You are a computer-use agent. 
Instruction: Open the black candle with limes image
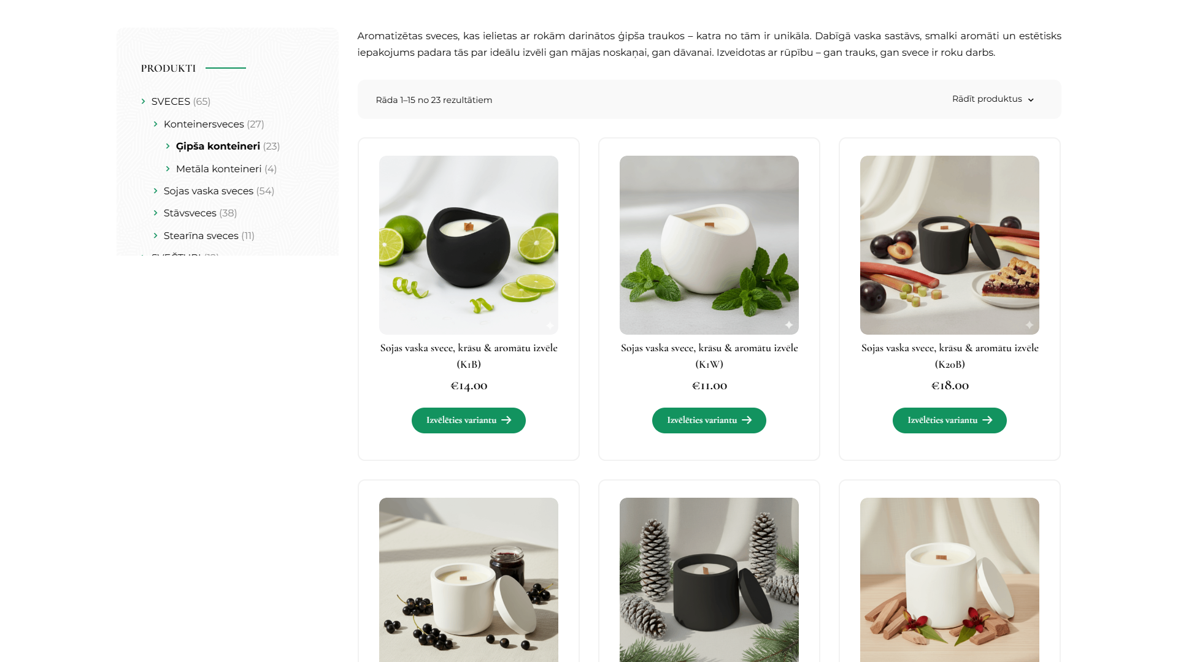(469, 245)
